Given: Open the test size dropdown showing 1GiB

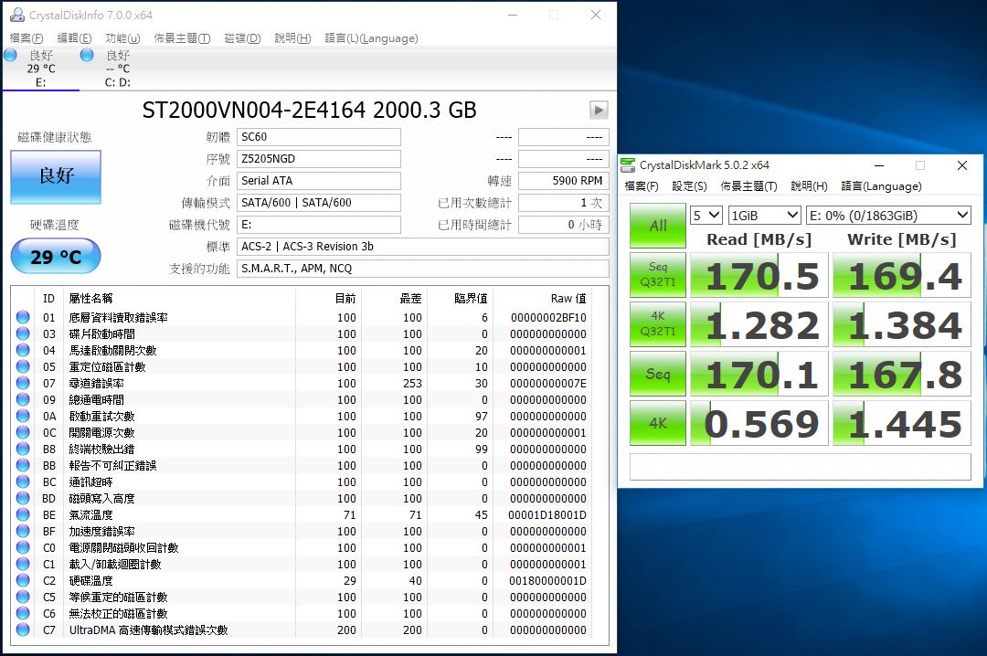Looking at the screenshot, I should 764,216.
